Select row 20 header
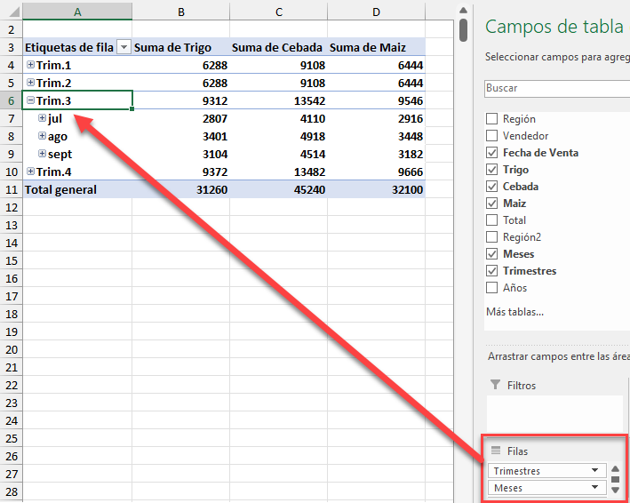 pyautogui.click(x=12, y=349)
